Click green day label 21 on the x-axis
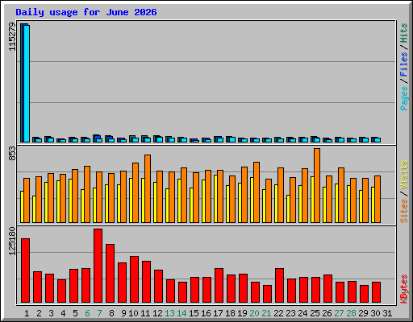Screen dimensions: 413x322 [x=266, y=313]
